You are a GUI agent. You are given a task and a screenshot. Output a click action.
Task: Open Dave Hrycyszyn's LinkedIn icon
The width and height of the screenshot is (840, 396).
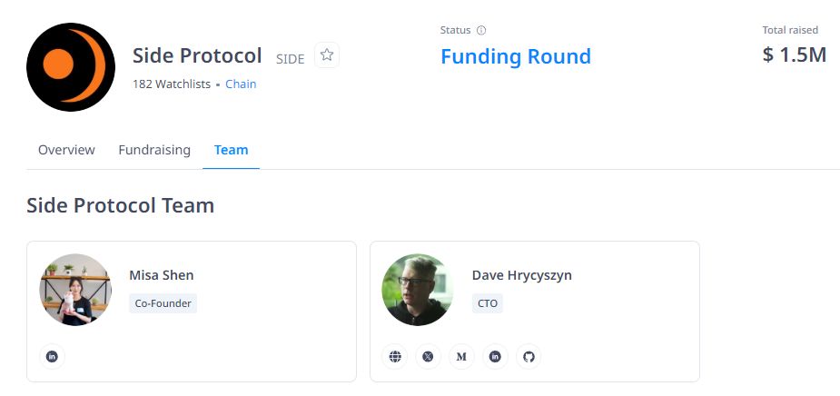tap(495, 357)
